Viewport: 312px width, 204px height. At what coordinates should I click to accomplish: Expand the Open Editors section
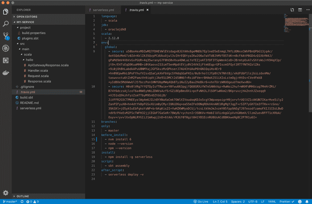point(49,16)
